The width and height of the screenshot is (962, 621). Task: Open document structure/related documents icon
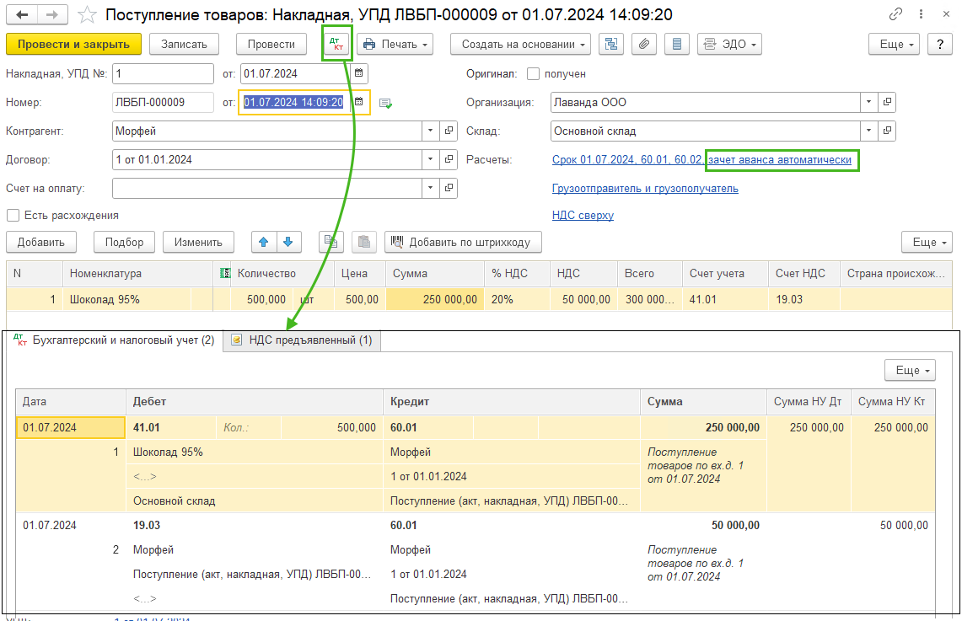(611, 44)
